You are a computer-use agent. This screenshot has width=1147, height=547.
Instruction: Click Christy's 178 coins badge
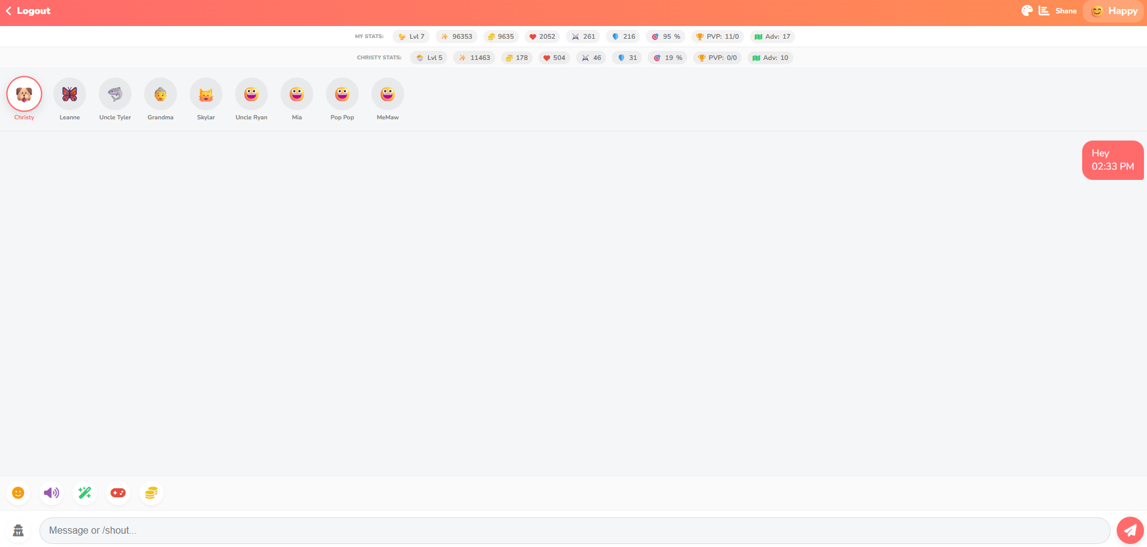coord(517,58)
